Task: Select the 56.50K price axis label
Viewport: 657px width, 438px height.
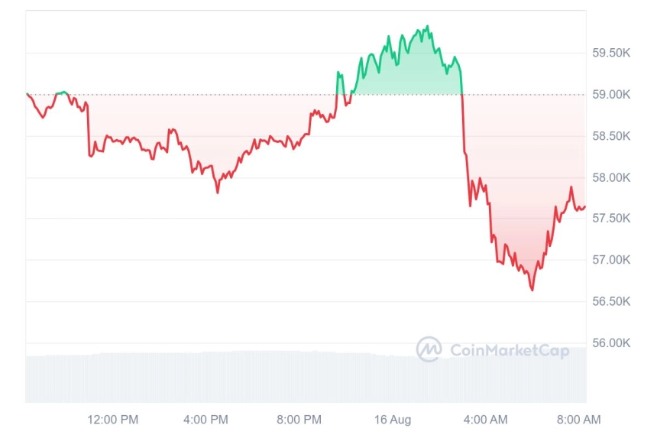Action: [x=611, y=301]
